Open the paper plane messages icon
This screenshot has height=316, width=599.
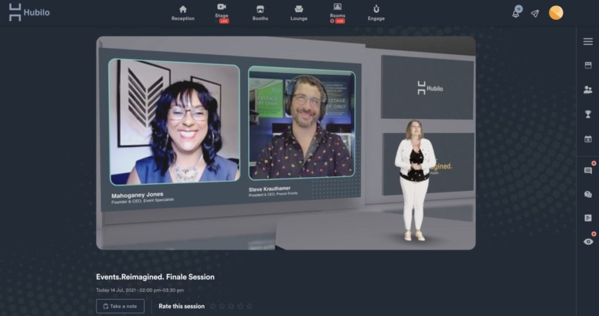pos(535,14)
